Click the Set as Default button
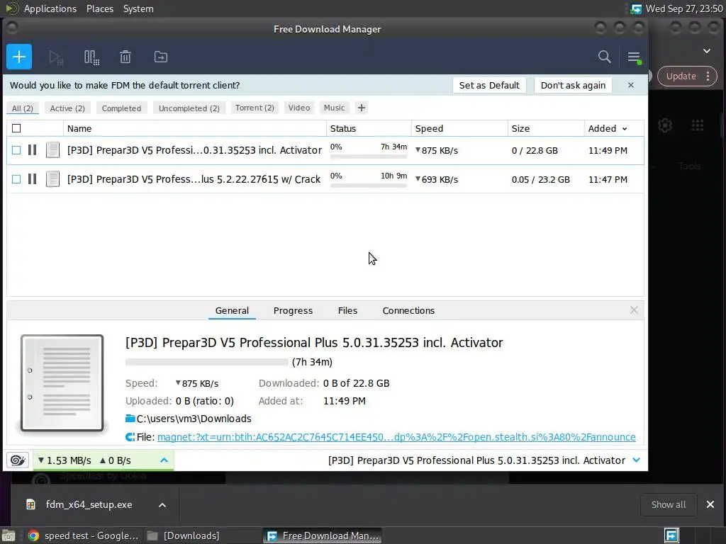Image resolution: width=726 pixels, height=544 pixels. click(489, 85)
